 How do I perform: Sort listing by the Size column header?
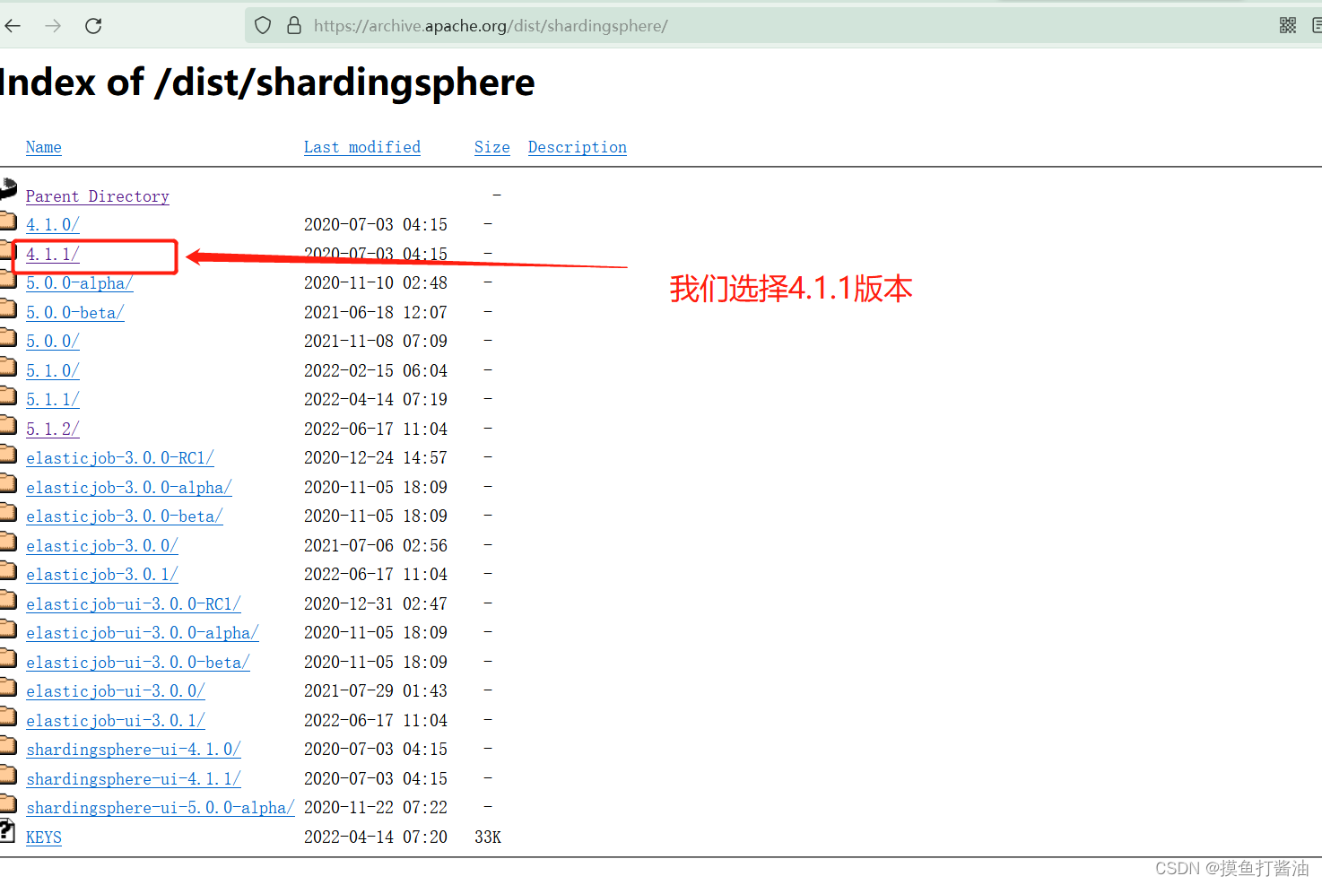coord(492,147)
